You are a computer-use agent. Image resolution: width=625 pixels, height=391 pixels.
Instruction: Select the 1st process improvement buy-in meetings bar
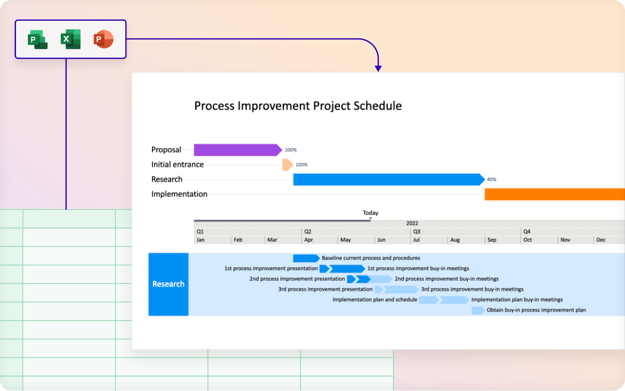[x=347, y=269]
